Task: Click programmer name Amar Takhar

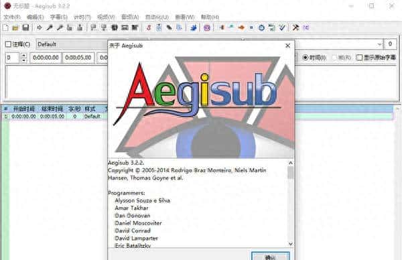Action: click(131, 208)
